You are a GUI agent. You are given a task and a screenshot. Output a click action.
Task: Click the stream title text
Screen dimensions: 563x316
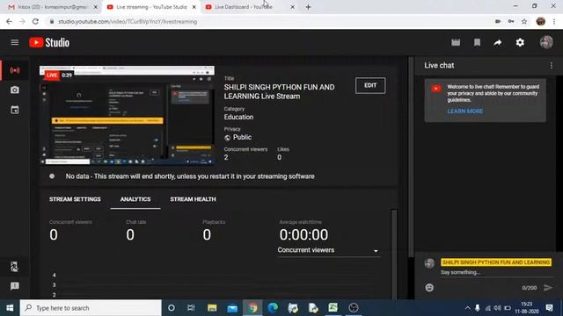(x=279, y=91)
